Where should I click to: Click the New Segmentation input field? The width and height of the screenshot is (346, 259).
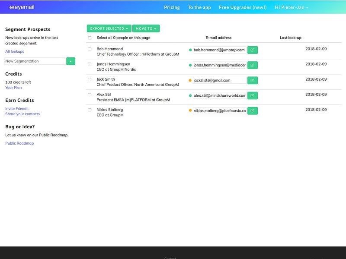click(x=35, y=61)
